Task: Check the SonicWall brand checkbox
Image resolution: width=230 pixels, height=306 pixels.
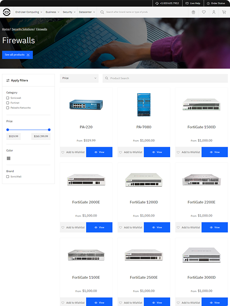Action: (8, 176)
